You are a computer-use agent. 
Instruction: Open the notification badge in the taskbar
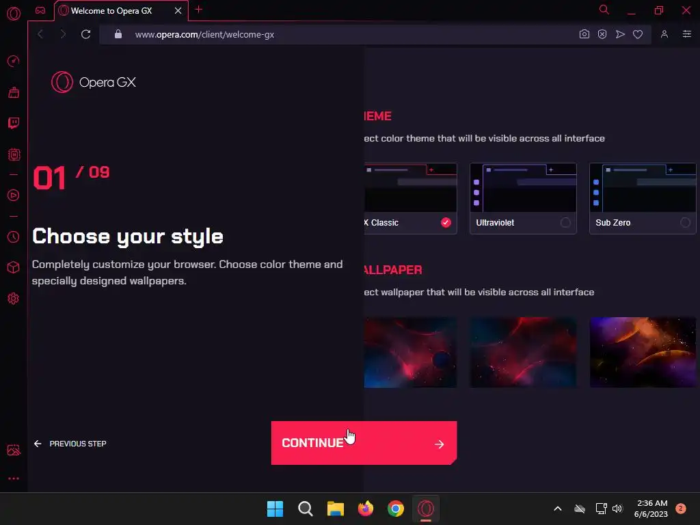pyautogui.click(x=681, y=508)
